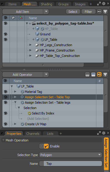The width and height of the screenshot is (110, 172).
Task: Click the Name field containing Top
Action: pyautogui.click(x=70, y=164)
